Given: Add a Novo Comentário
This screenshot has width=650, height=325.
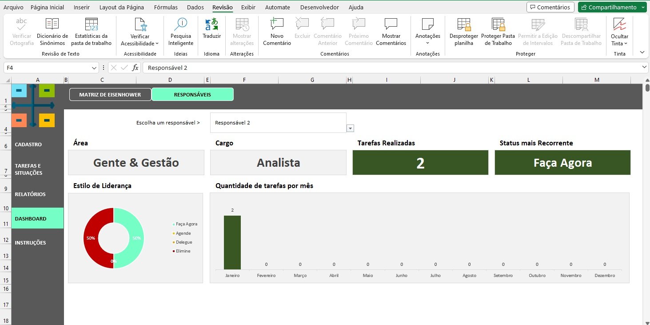Looking at the screenshot, I should (277, 32).
